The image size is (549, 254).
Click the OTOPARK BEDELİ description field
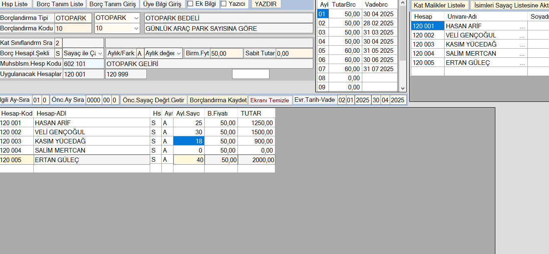click(x=229, y=18)
